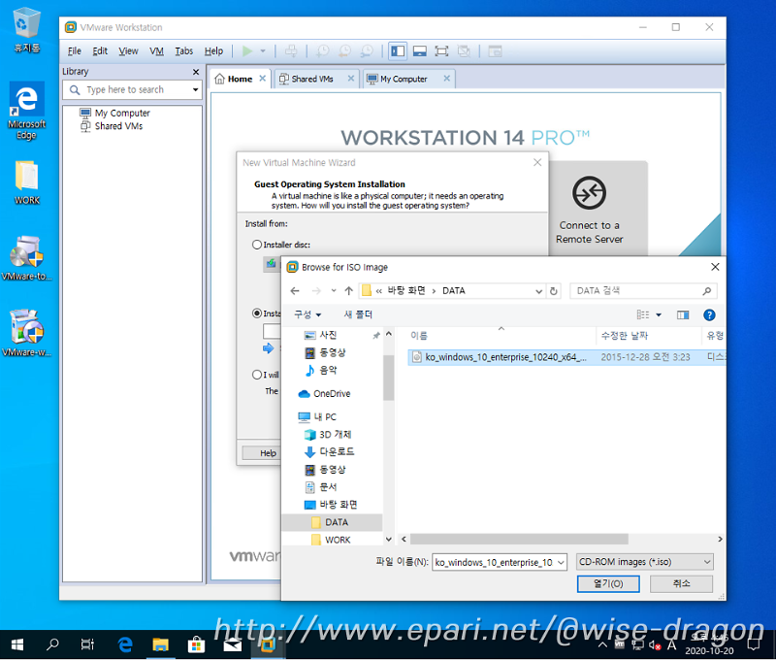
Task: Click the console view toolbar icon at far right
Action: point(495,51)
